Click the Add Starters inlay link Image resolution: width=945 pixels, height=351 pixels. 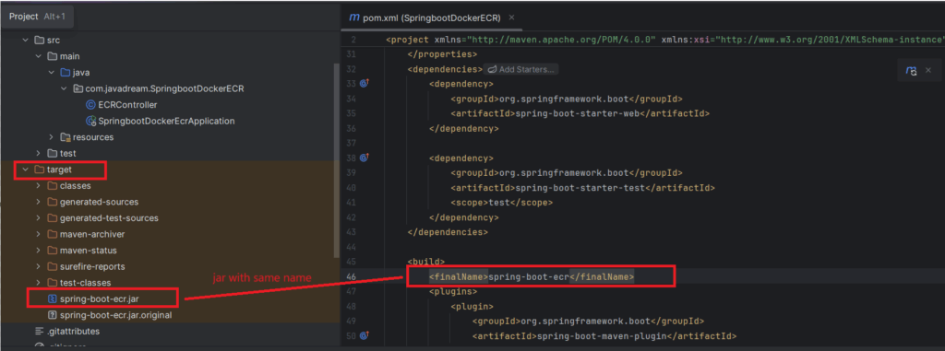click(x=521, y=69)
